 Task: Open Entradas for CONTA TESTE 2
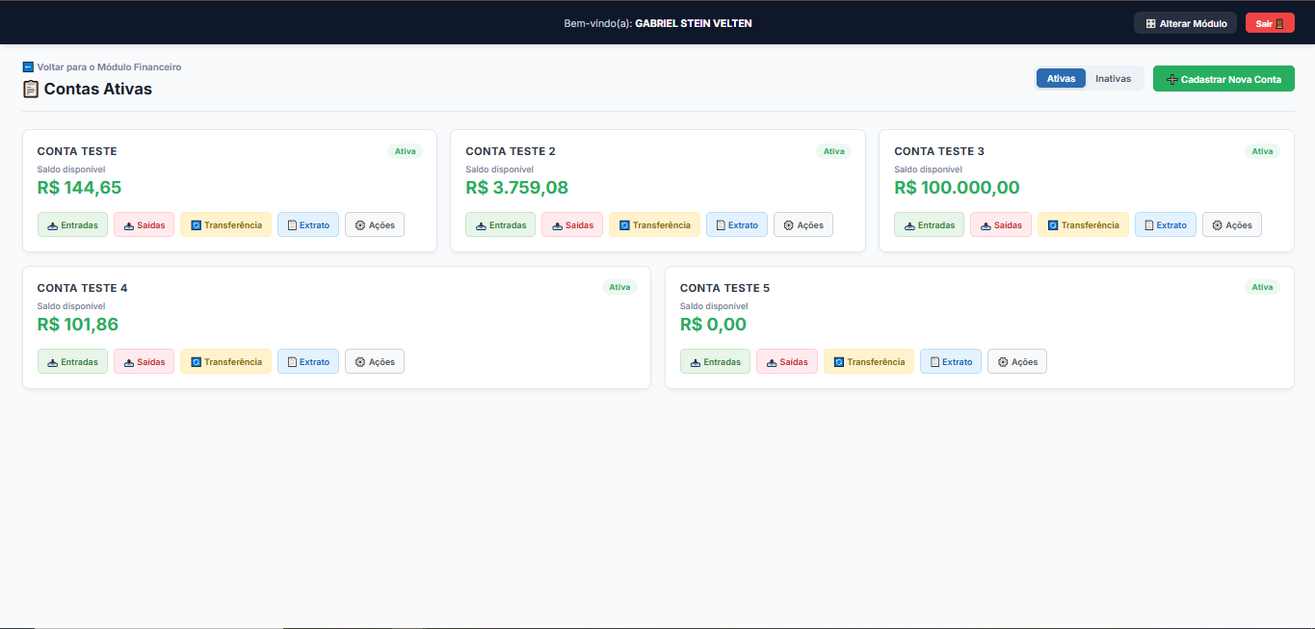point(501,224)
